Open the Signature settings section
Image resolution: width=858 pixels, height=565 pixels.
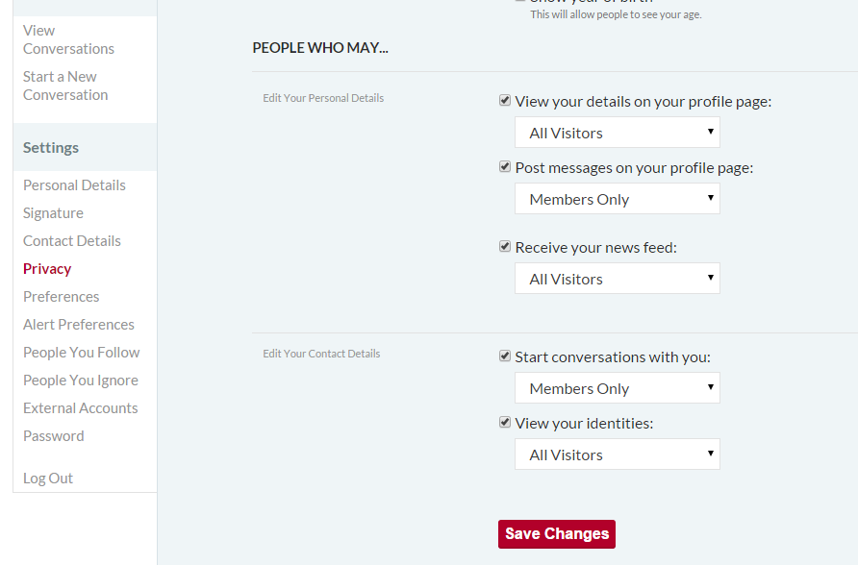point(53,212)
